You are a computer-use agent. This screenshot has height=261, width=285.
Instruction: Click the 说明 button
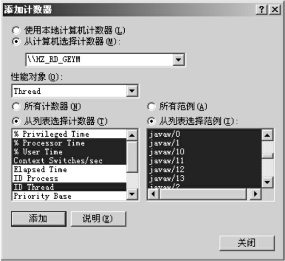[x=98, y=219]
